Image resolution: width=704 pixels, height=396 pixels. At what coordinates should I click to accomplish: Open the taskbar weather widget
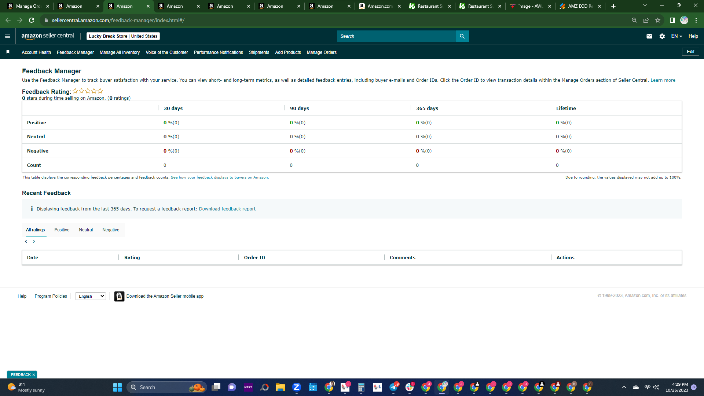coord(26,387)
